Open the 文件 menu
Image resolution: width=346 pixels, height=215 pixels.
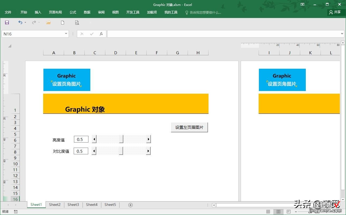(x=8, y=12)
